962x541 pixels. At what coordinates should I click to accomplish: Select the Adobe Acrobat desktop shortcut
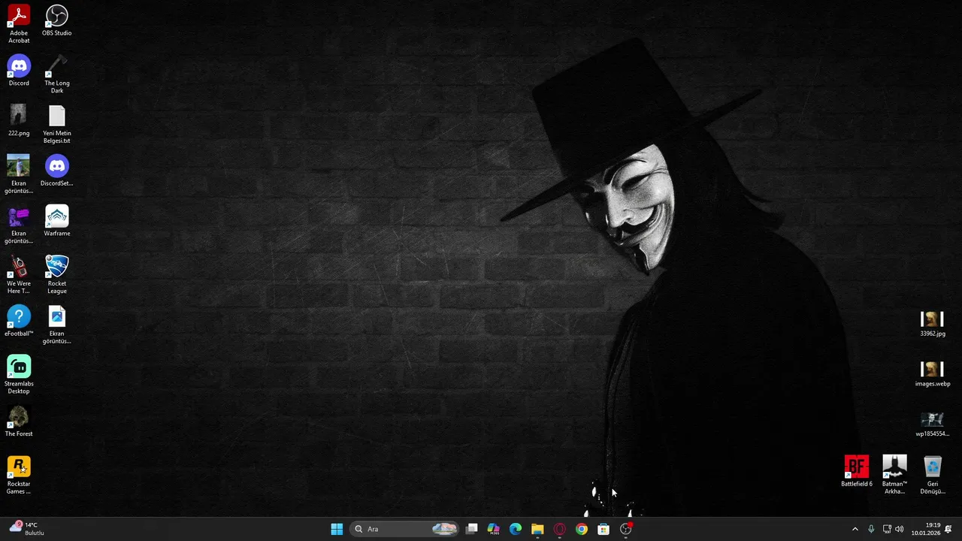[19, 23]
